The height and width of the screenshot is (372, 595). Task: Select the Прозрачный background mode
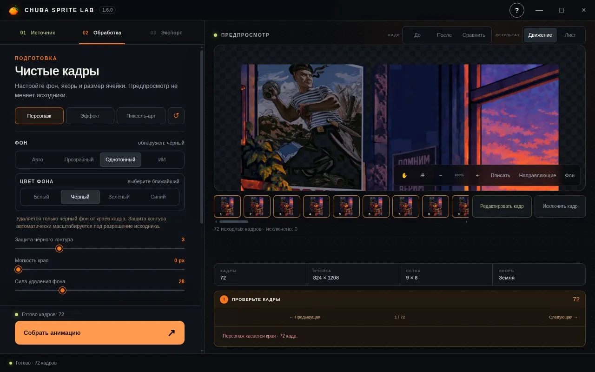tap(79, 159)
